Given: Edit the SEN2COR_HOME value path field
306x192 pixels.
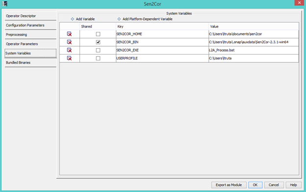Looking at the screenshot, I should 254,34.
